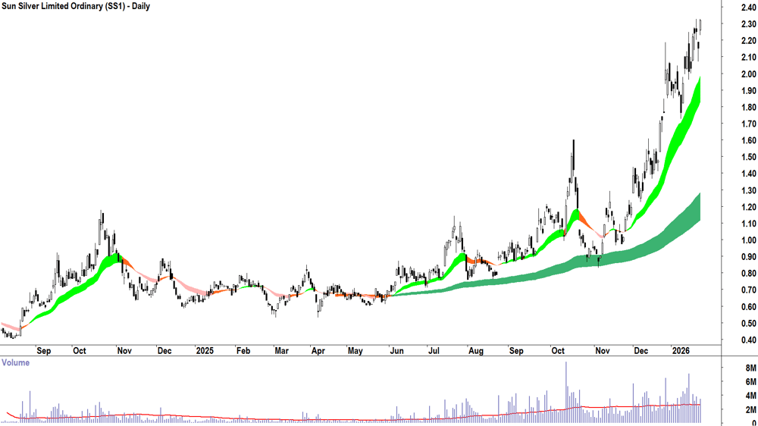Click the 0.90 price axis label
Image resolution: width=758 pixels, height=426 pixels.
(x=748, y=257)
